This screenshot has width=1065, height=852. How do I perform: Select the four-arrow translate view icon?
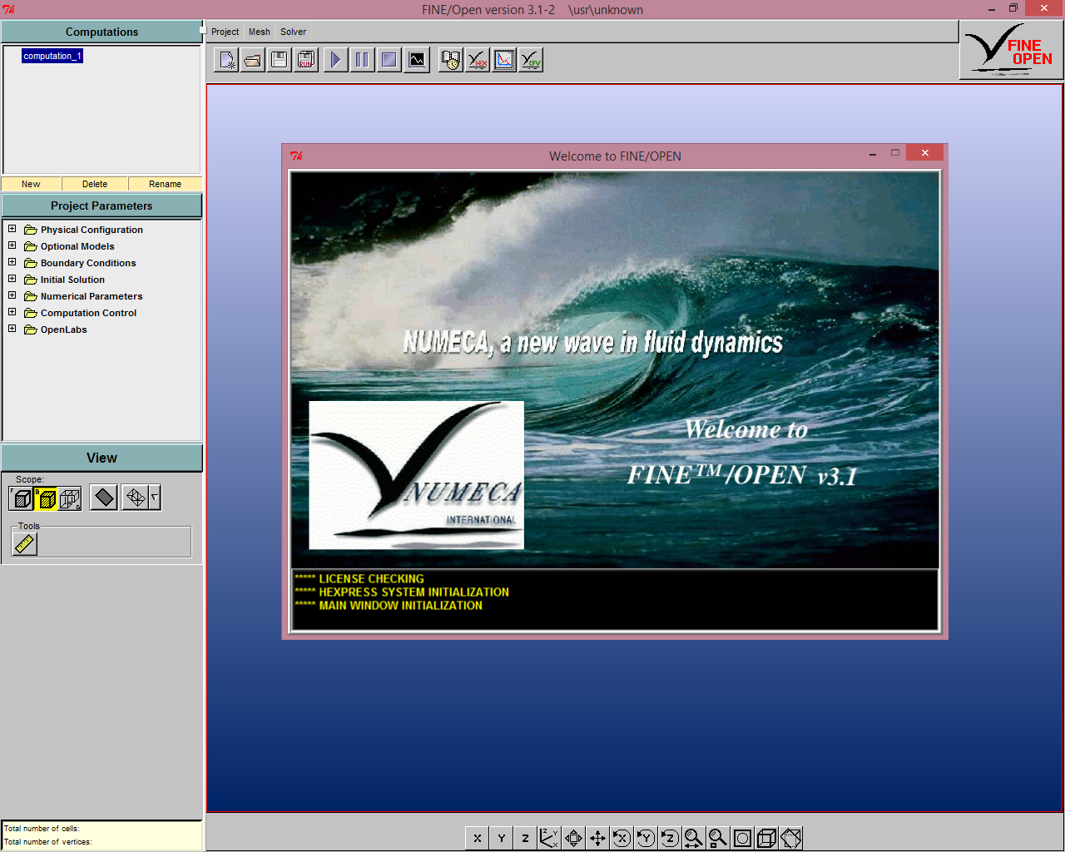coord(598,838)
